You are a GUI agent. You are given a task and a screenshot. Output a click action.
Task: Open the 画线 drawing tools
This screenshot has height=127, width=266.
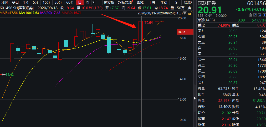click(140, 2)
